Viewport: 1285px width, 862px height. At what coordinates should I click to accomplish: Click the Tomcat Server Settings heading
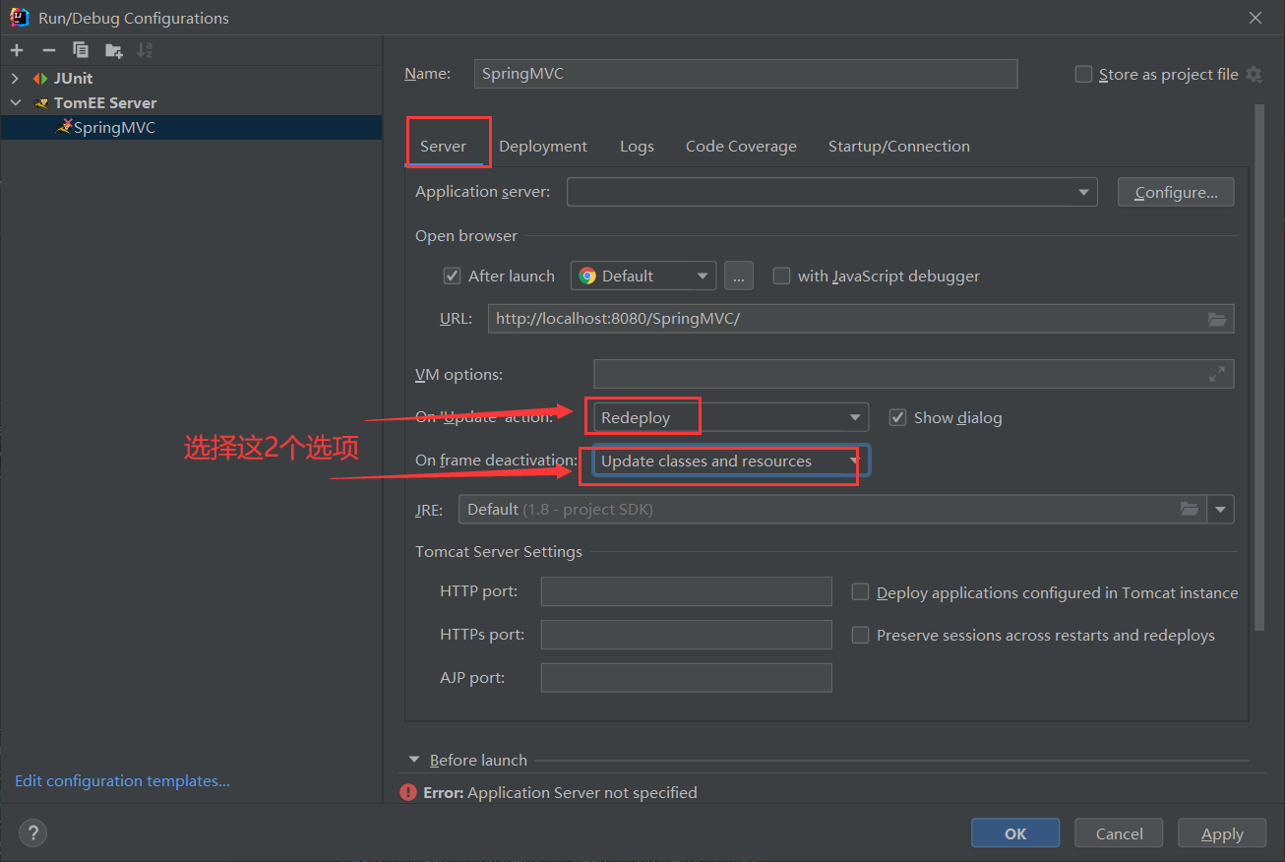[499, 551]
